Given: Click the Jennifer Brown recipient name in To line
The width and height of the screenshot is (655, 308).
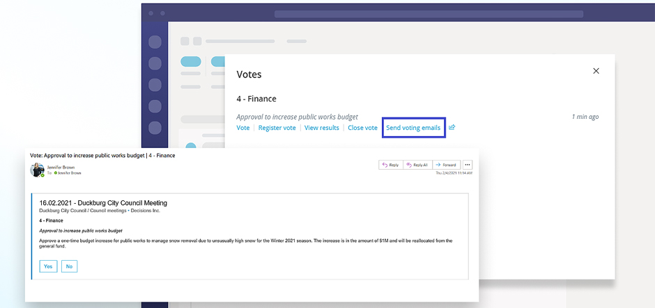Looking at the screenshot, I should coord(69,173).
